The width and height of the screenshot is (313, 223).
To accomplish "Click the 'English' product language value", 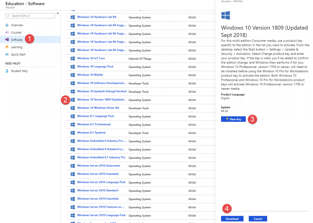I will (x=225, y=98).
